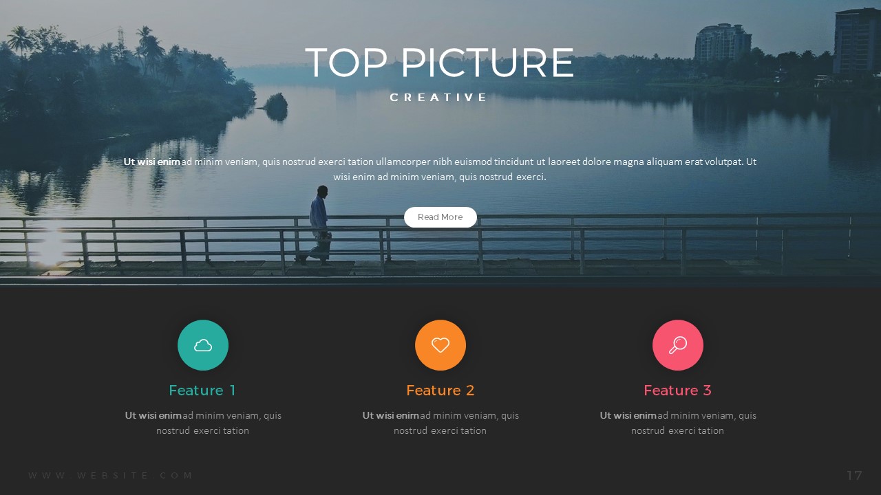Click the walking man in the photo
Image resolution: width=881 pixels, height=495 pixels.
[x=317, y=225]
